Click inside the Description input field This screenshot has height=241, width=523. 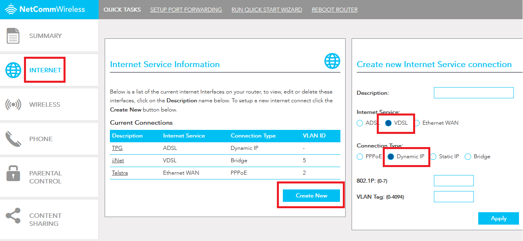(473, 92)
